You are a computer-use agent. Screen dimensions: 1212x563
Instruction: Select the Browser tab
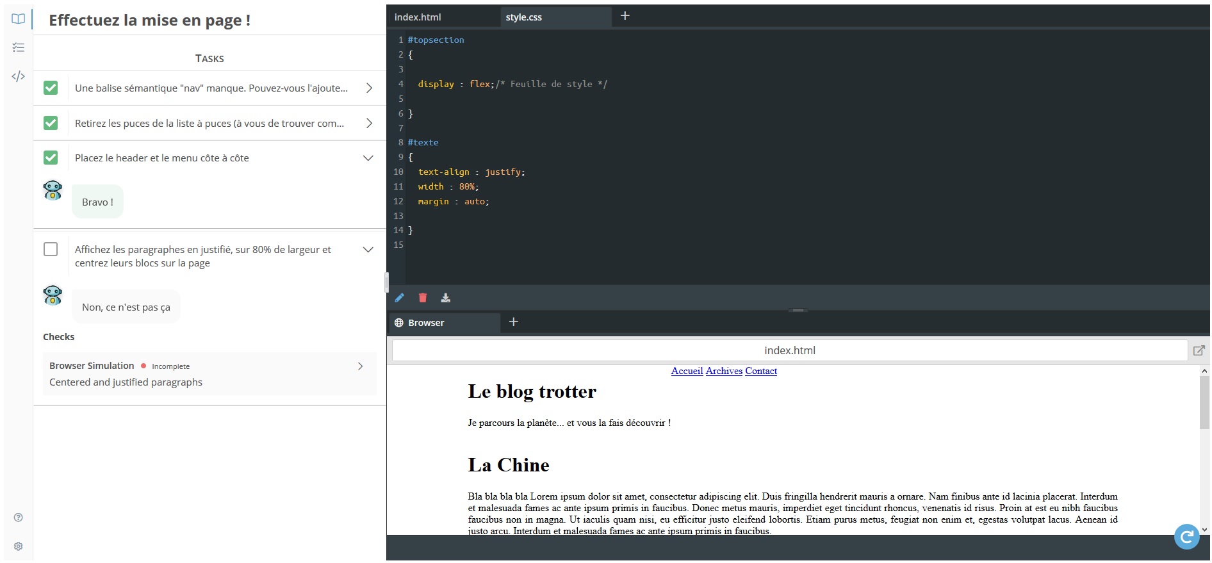pos(425,323)
